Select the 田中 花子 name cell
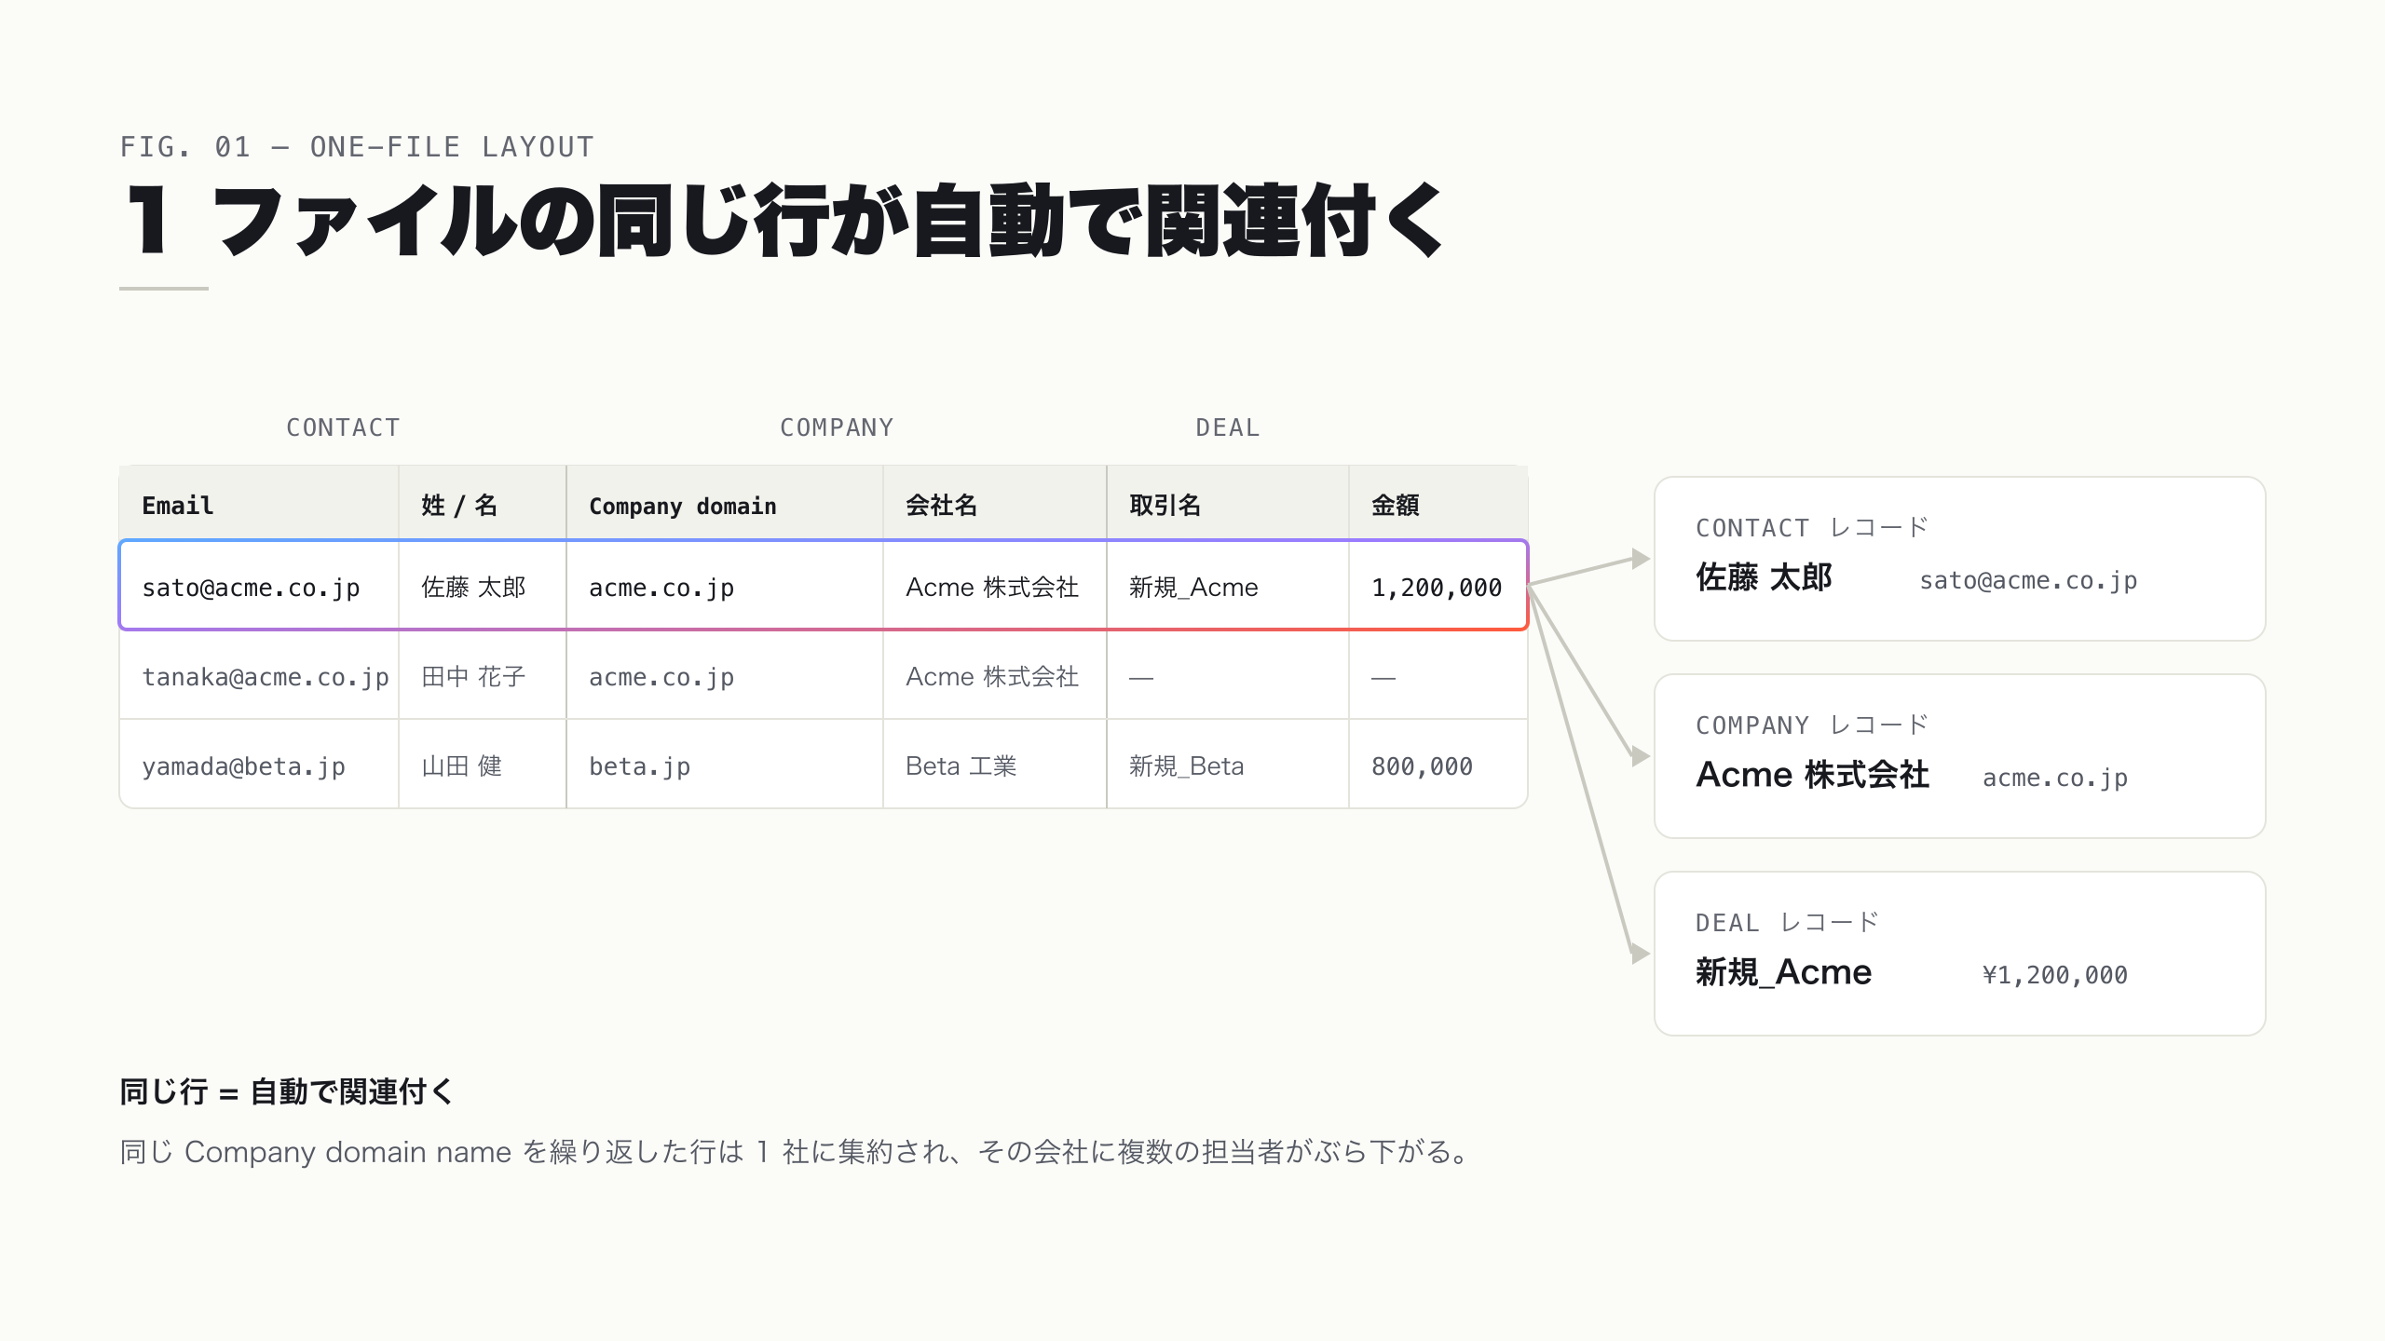The image size is (2385, 1341). pyautogui.click(x=483, y=676)
